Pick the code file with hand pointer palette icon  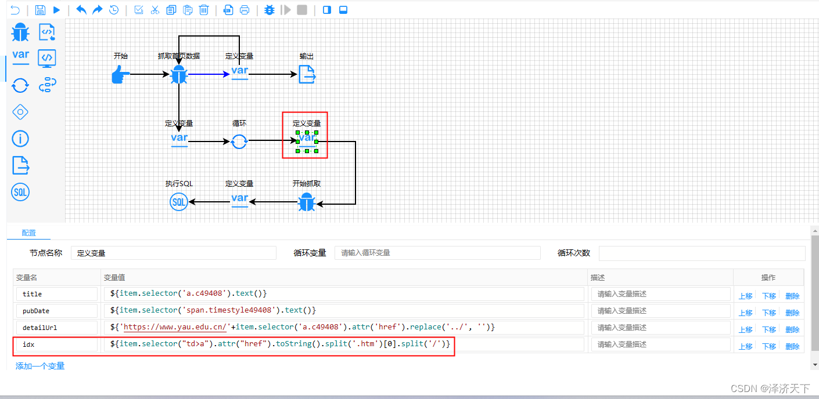[47, 32]
